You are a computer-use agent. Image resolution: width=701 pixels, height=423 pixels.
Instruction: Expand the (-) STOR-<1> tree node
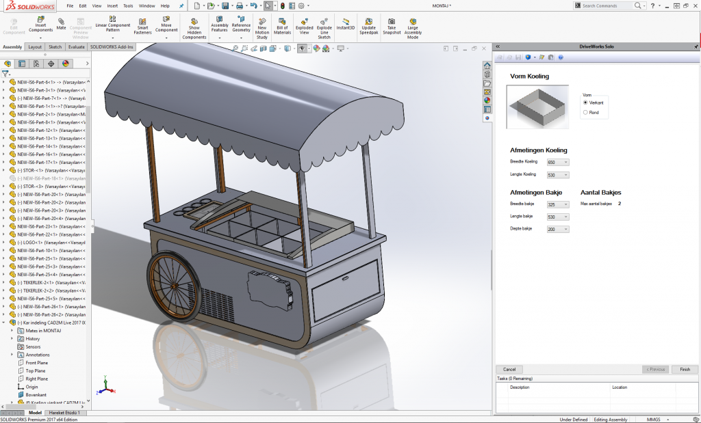tap(3, 170)
